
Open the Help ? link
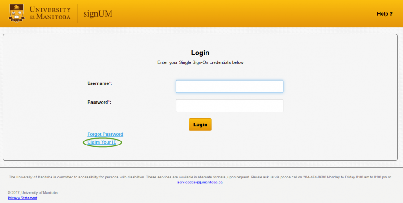point(384,14)
